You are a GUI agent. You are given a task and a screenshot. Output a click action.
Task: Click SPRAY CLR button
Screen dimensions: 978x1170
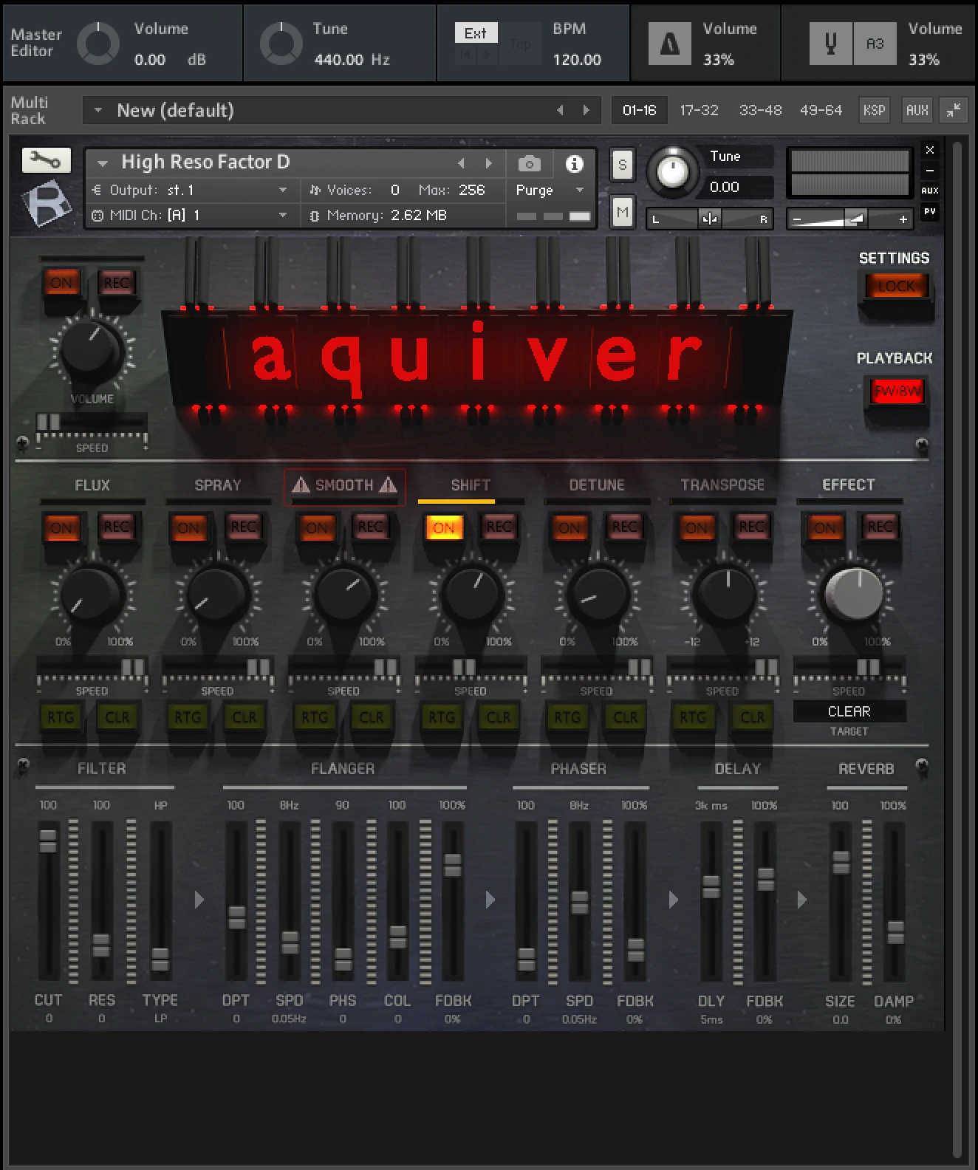click(x=244, y=717)
